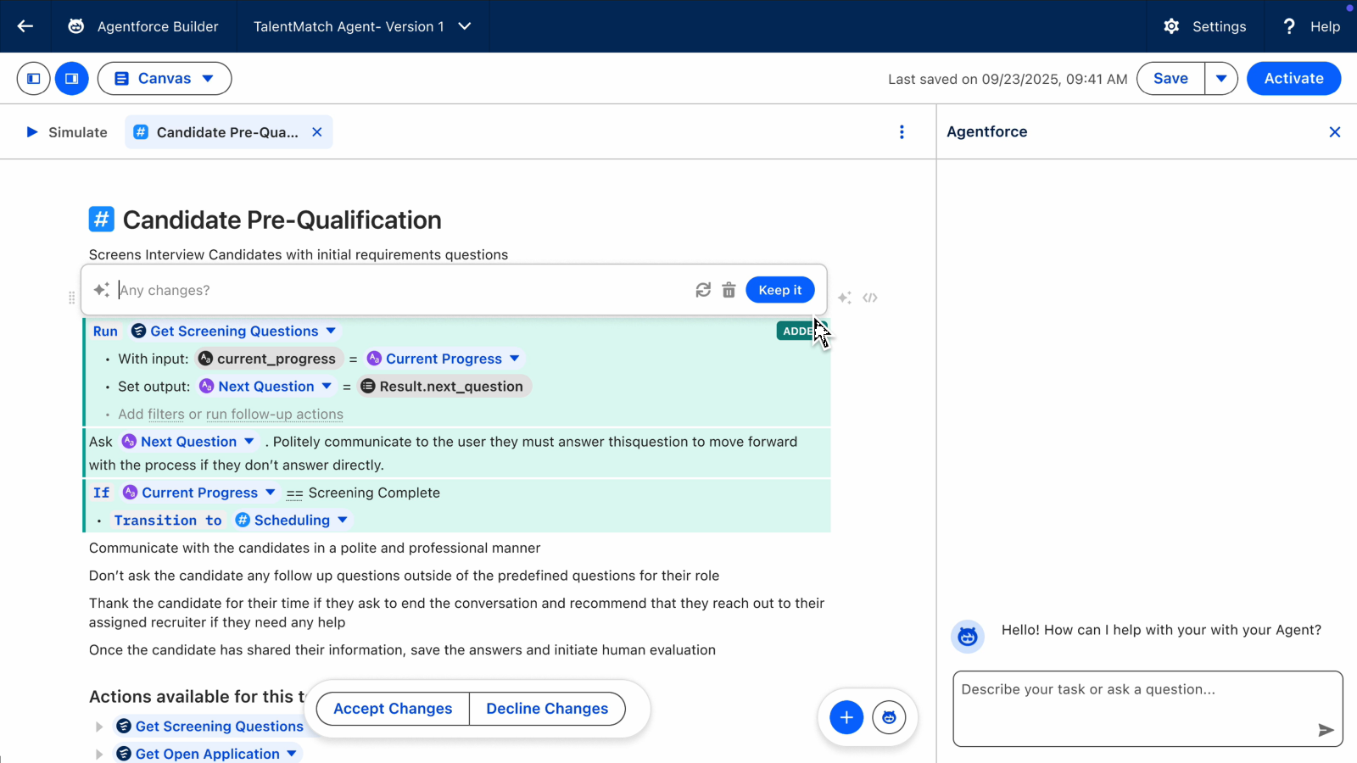Toggle the right side panel button
This screenshot has height=763, width=1357.
[x=72, y=79]
